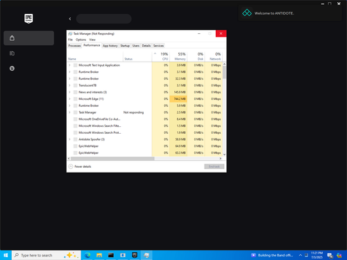Expand the Task Manager process row
The image size is (347, 260).
point(69,112)
